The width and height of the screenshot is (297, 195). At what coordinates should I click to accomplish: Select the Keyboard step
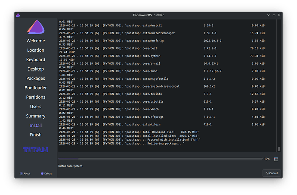tap(36, 60)
